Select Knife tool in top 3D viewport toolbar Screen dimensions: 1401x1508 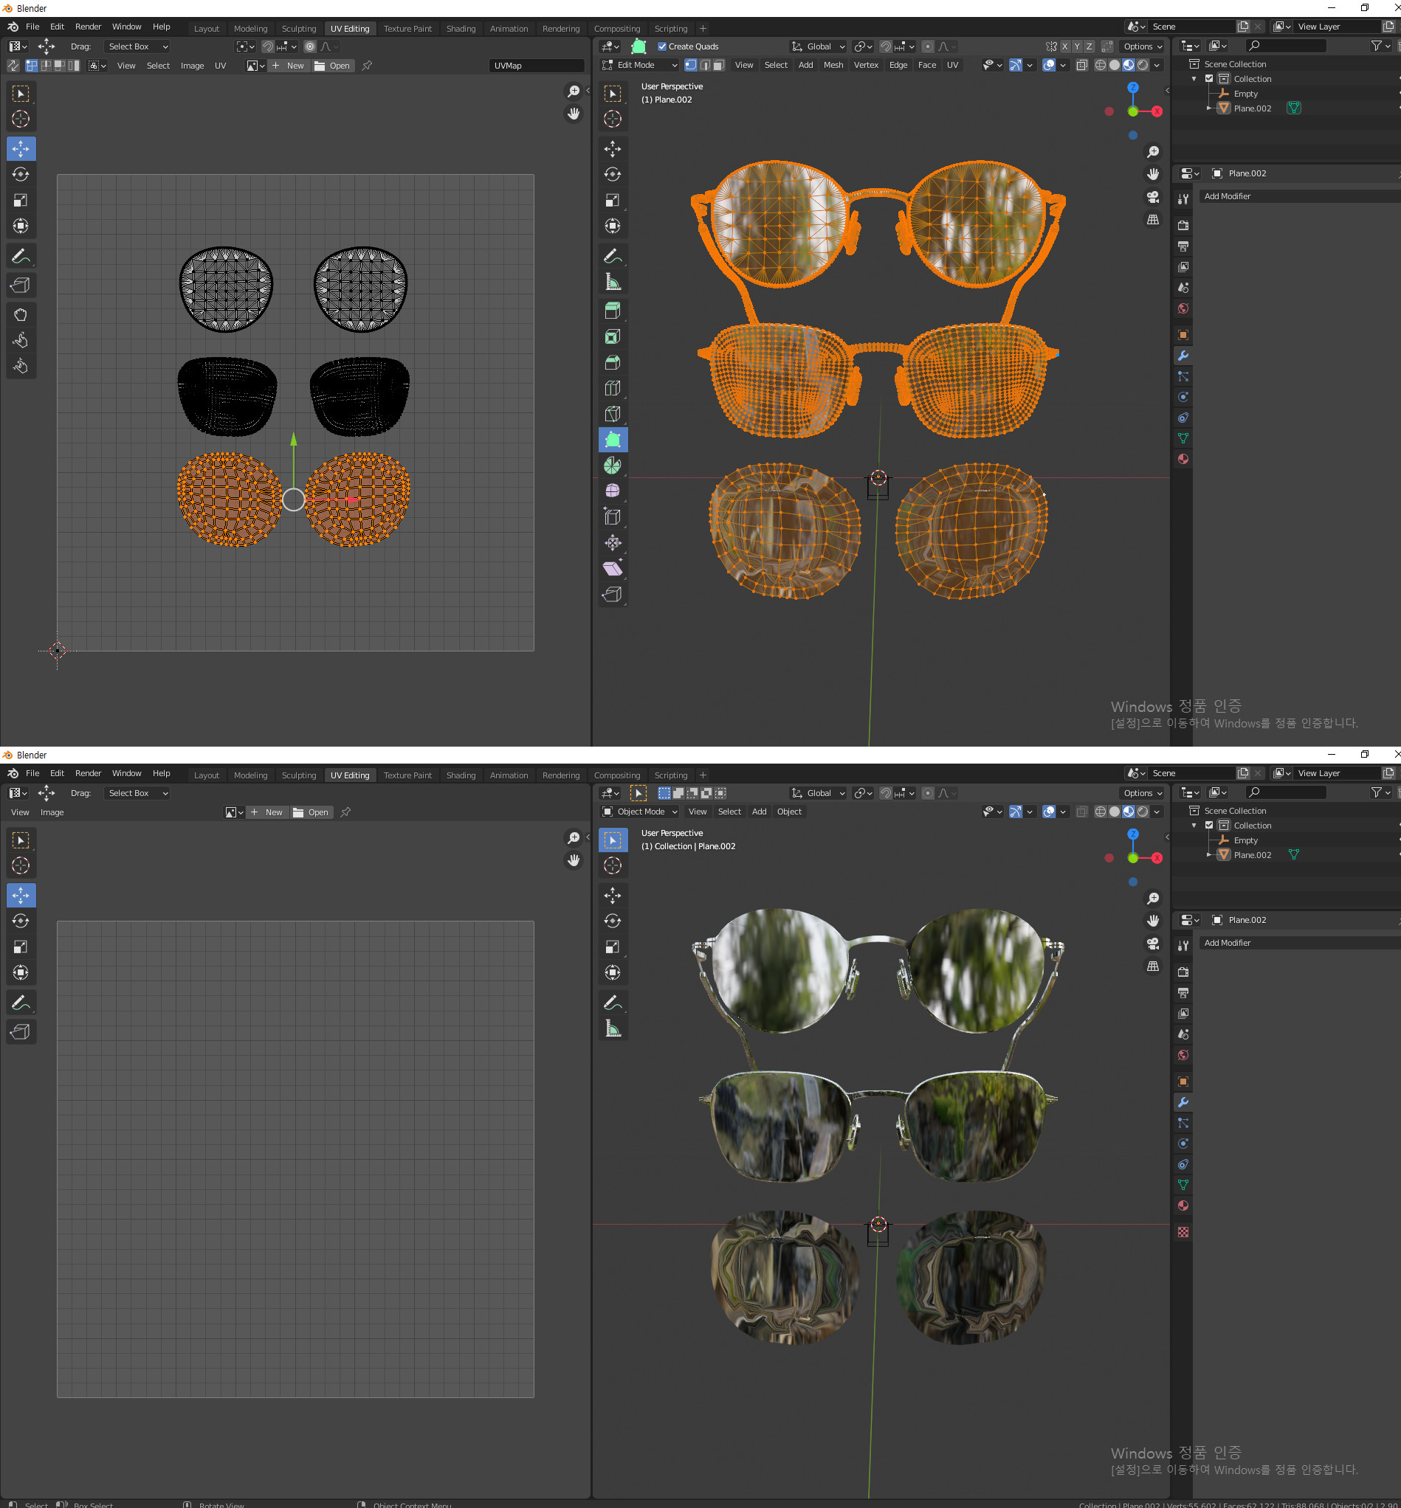tap(613, 414)
